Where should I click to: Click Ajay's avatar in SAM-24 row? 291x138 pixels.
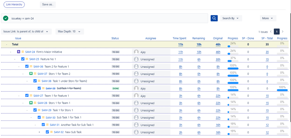[x=136, y=52]
